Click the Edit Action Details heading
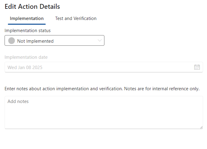This screenshot has height=149, width=207. (32, 6)
